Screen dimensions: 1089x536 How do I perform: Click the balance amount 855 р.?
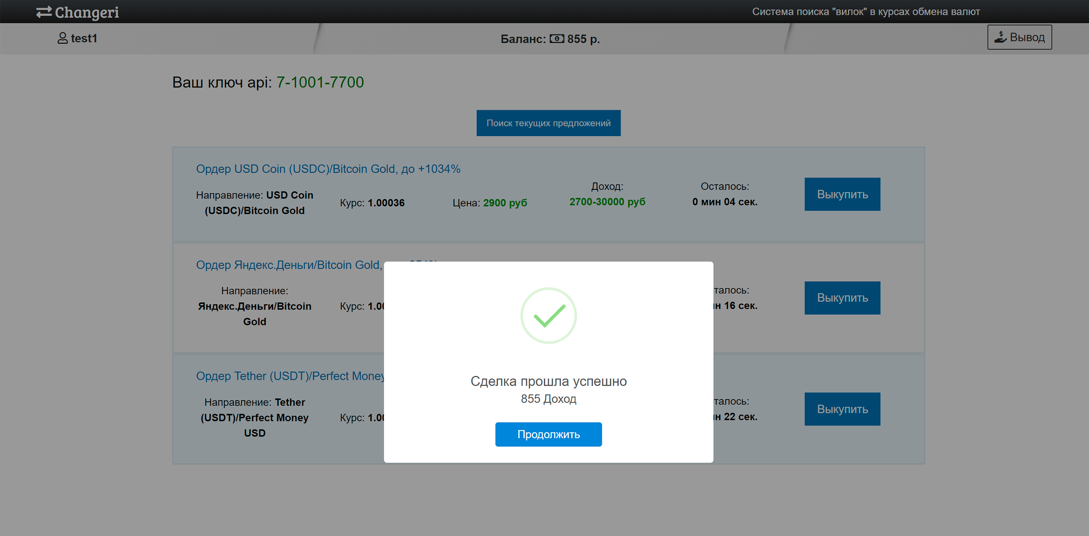[583, 39]
